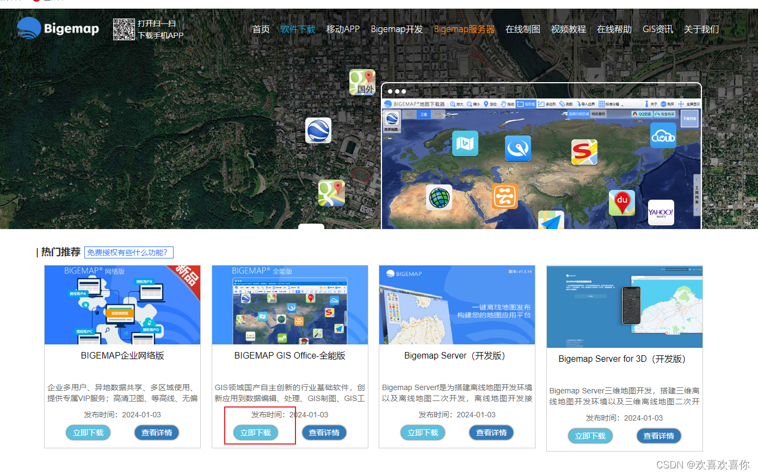
Task: Click the blue compass map icon
Action: (x=518, y=149)
